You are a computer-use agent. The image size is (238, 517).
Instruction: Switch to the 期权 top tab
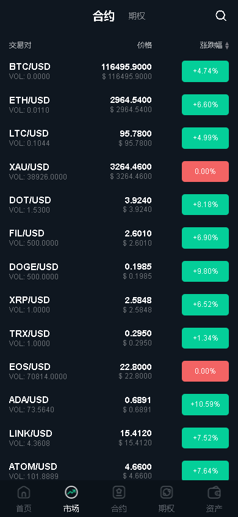[x=137, y=16]
